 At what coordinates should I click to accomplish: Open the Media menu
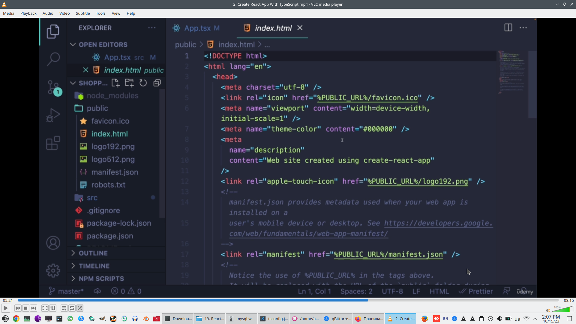click(9, 13)
